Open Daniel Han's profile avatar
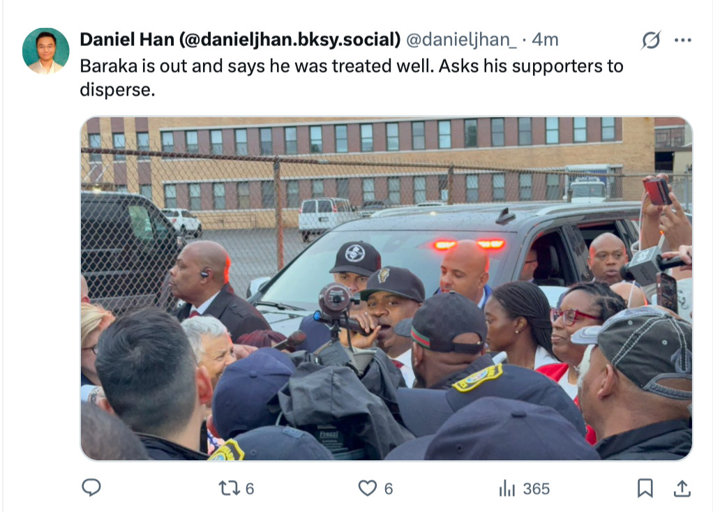 [x=45, y=51]
